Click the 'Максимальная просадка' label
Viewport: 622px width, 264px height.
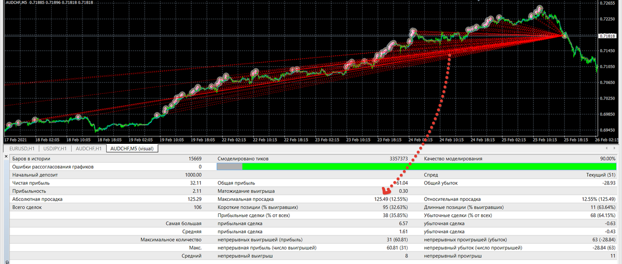245,199
